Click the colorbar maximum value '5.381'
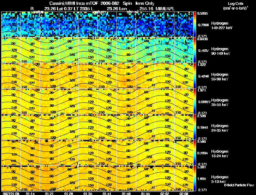256x195 pixels. [x=202, y=167]
